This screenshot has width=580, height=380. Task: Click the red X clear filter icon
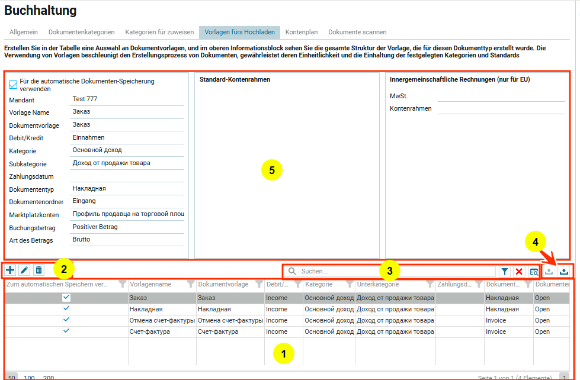(x=519, y=271)
